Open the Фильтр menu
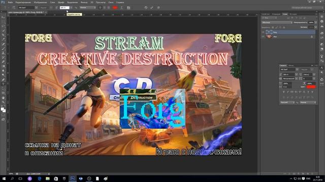The height and width of the screenshot is (182, 325). (x=84, y=2)
